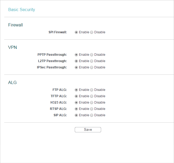Disable the TFTP ALG option
The height and width of the screenshot is (163, 174).
pos(92,96)
